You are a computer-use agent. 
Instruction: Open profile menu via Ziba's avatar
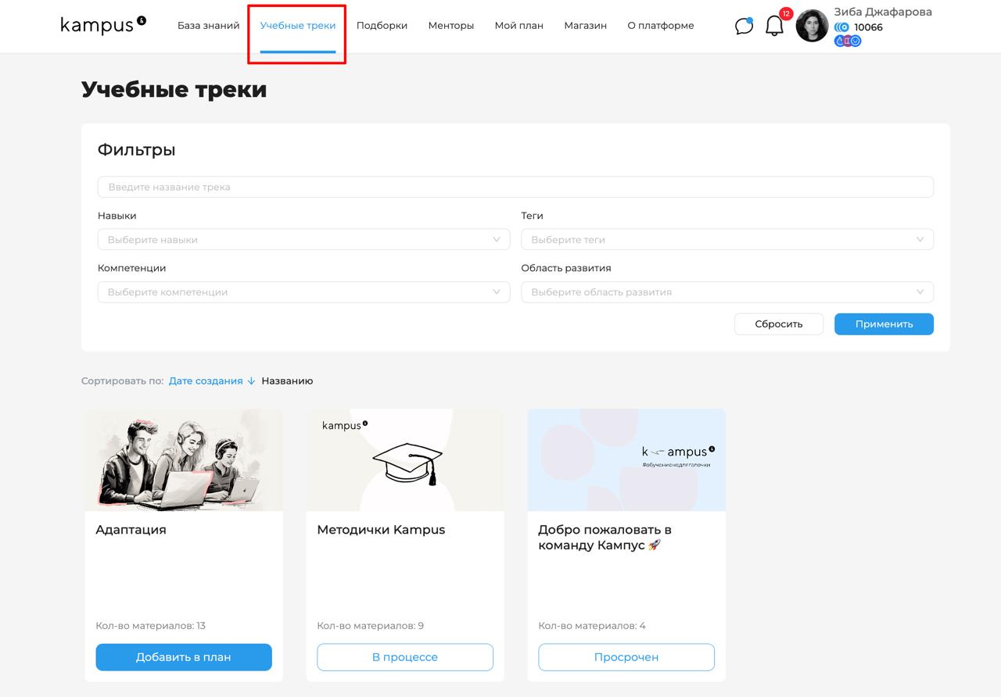point(812,26)
